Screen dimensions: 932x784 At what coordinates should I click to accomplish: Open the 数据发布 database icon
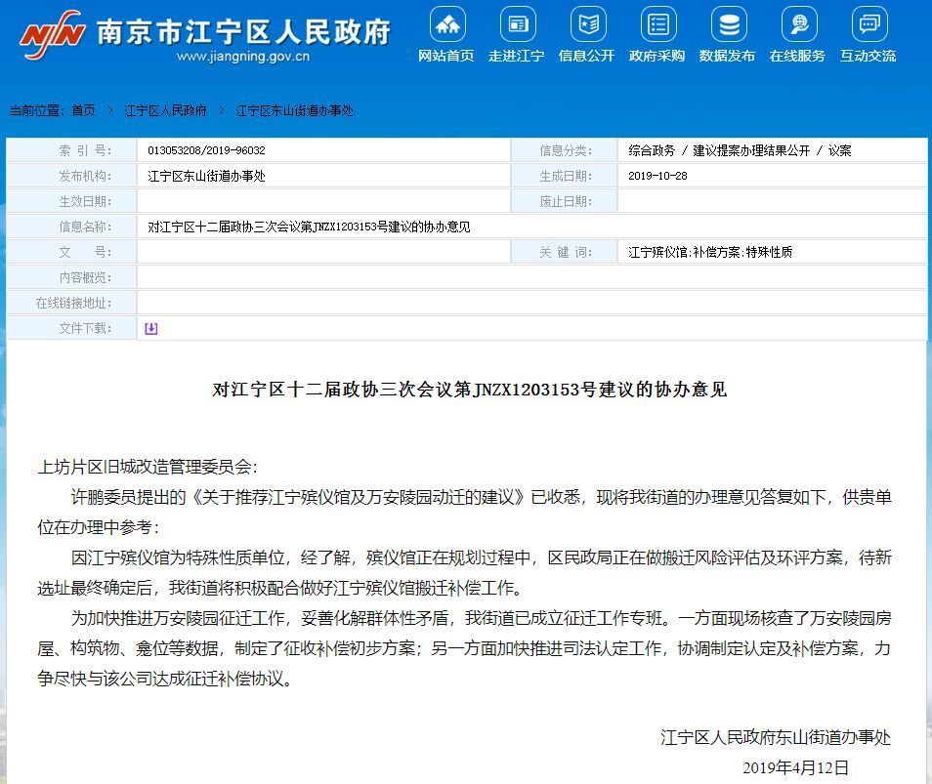[729, 24]
